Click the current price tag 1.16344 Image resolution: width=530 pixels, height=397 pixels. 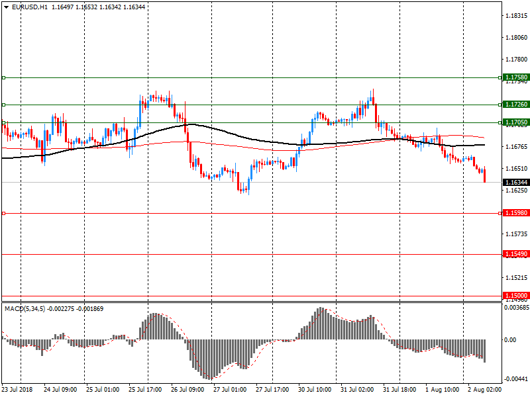(515, 182)
